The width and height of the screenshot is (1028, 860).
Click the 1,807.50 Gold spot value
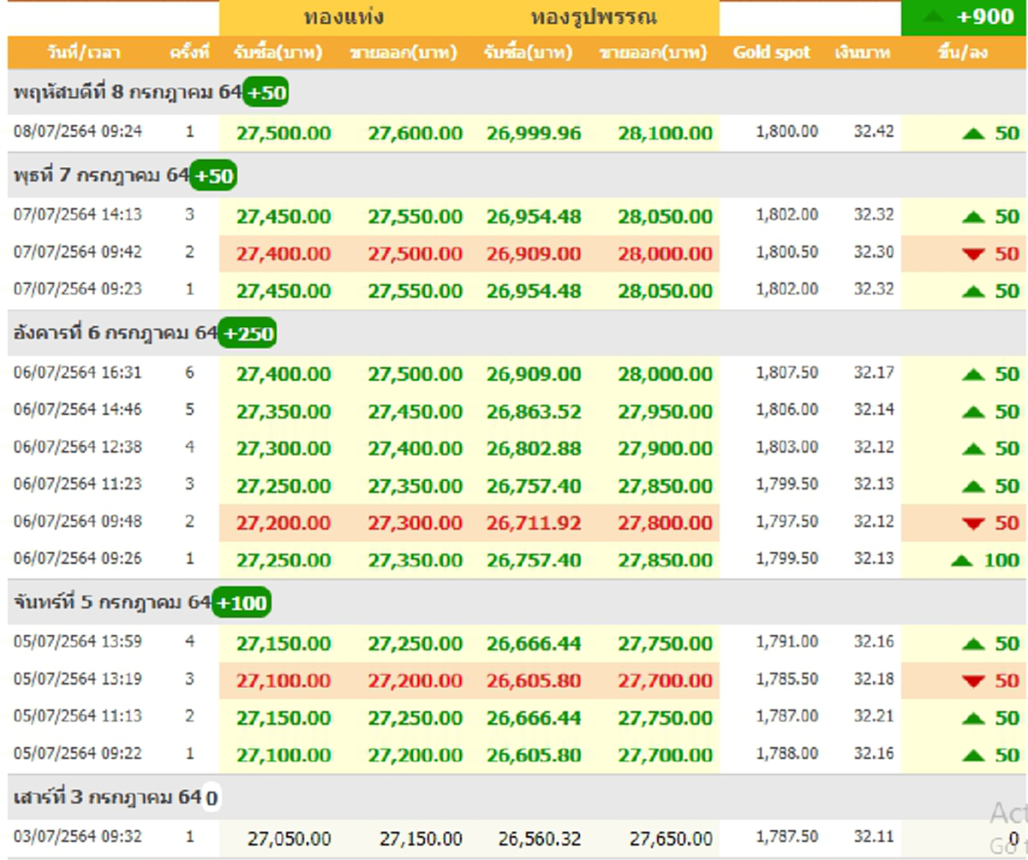click(786, 372)
